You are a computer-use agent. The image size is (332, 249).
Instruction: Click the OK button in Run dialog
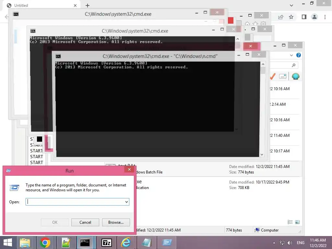[54, 222]
